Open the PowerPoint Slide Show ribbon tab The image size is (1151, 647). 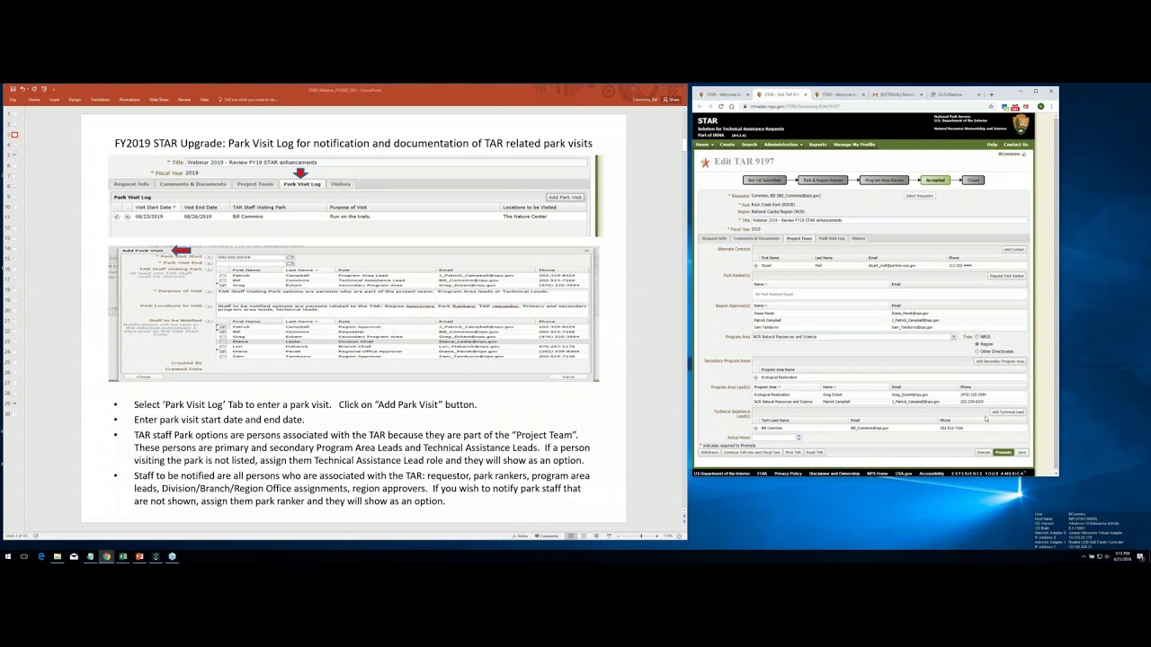(x=159, y=100)
